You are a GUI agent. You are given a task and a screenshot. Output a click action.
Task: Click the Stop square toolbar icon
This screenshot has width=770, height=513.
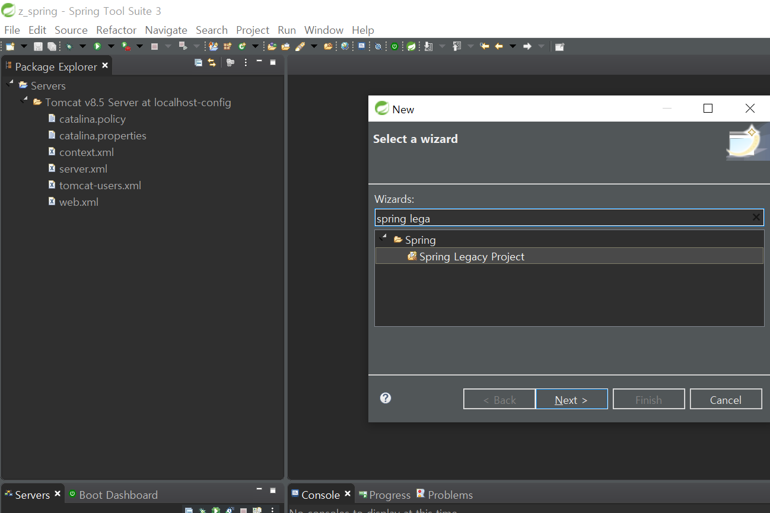pyautogui.click(x=154, y=46)
